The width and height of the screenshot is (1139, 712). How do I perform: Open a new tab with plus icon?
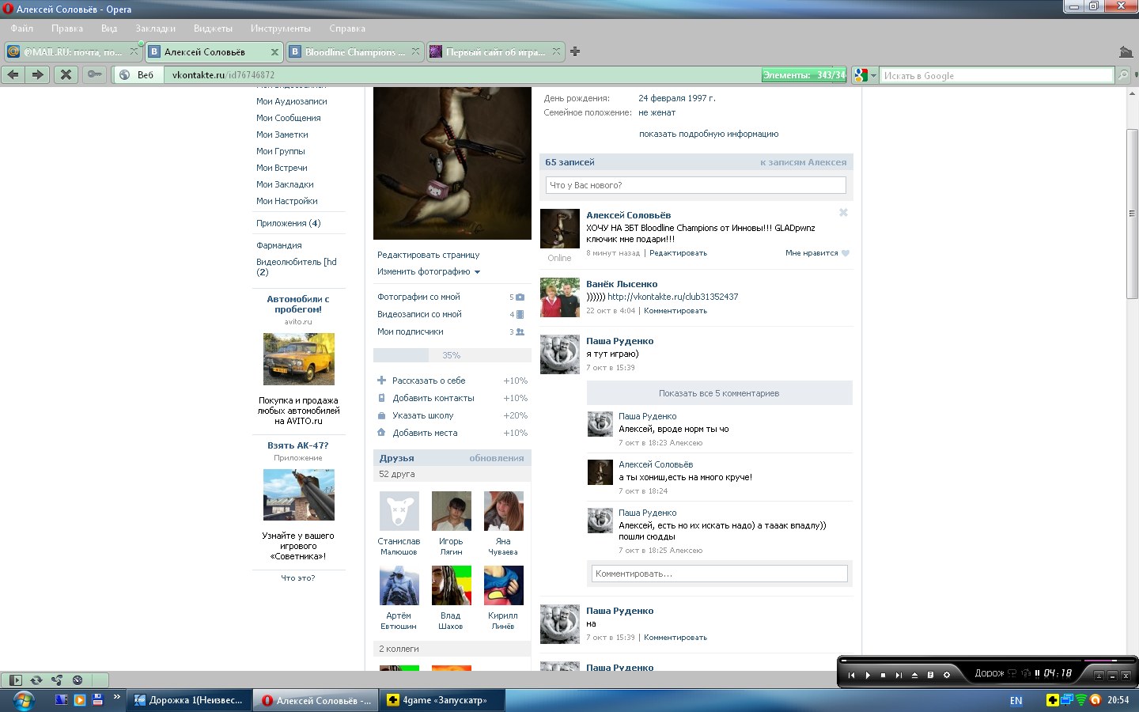click(575, 51)
